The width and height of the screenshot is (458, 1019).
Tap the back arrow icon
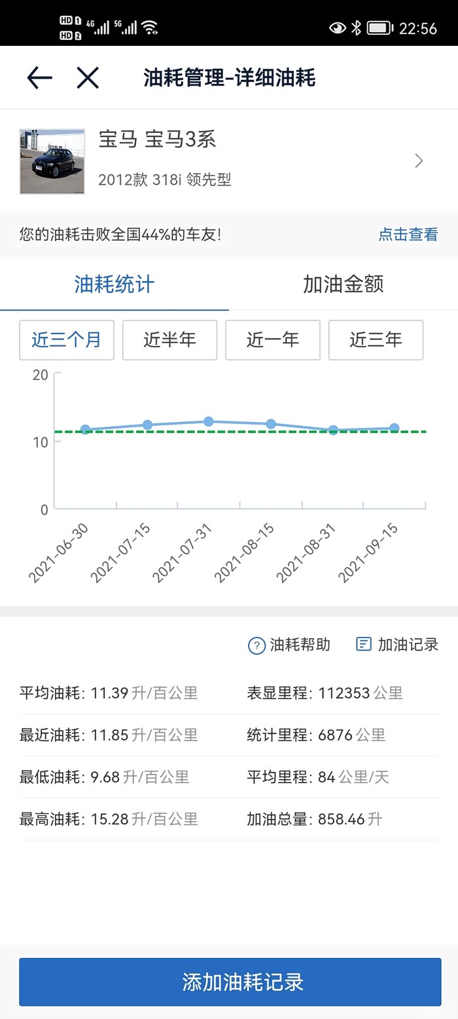tap(39, 78)
